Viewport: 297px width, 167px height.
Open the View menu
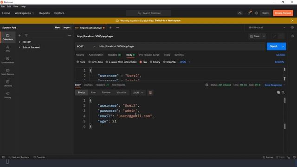tap(16, 6)
